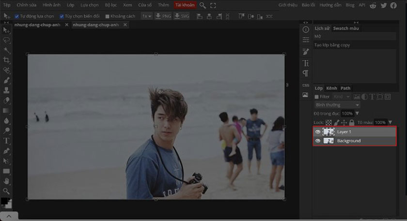Click the Layer 1 thumbnail
This screenshot has height=221, width=407.
(x=329, y=132)
